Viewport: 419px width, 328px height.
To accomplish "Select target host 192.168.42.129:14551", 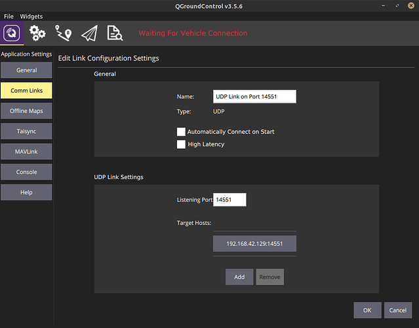I will click(x=254, y=243).
